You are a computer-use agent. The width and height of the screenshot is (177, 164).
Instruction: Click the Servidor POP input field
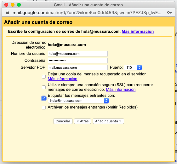click(78, 67)
